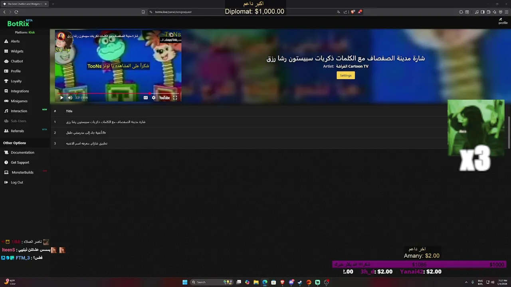The height and width of the screenshot is (287, 511).
Task: Mute the YouTube player volume
Action: pyautogui.click(x=70, y=98)
